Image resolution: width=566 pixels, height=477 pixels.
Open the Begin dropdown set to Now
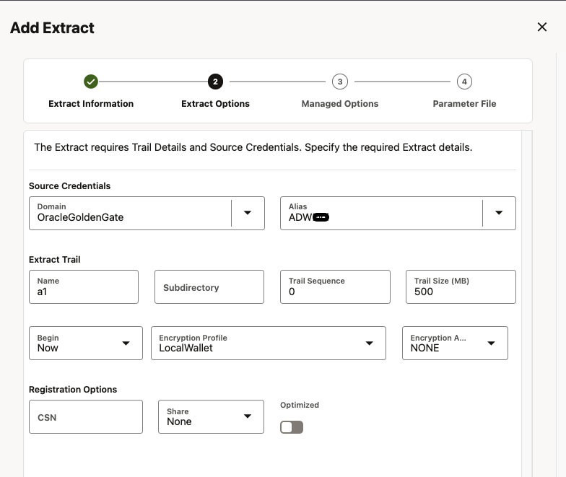(86, 343)
